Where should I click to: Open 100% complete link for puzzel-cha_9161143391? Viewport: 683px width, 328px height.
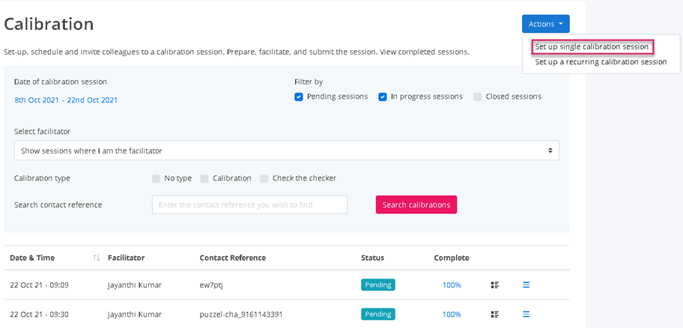click(x=452, y=315)
